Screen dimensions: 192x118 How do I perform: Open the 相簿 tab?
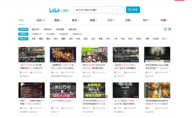click(164, 20)
